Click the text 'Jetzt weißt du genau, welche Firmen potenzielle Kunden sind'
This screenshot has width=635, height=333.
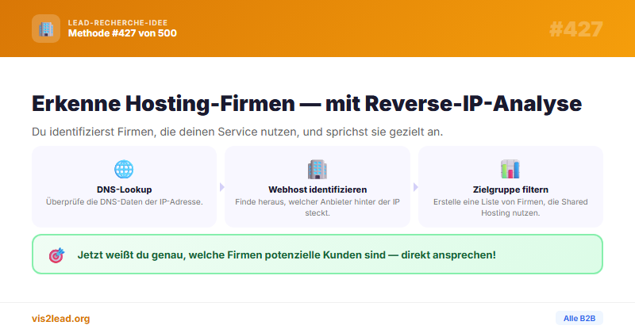231,255
